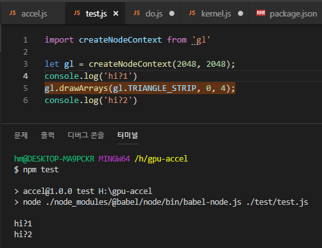The height and width of the screenshot is (248, 322).
Task: Click 'MINGW64' in the terminal prompt
Action: pos(114,158)
